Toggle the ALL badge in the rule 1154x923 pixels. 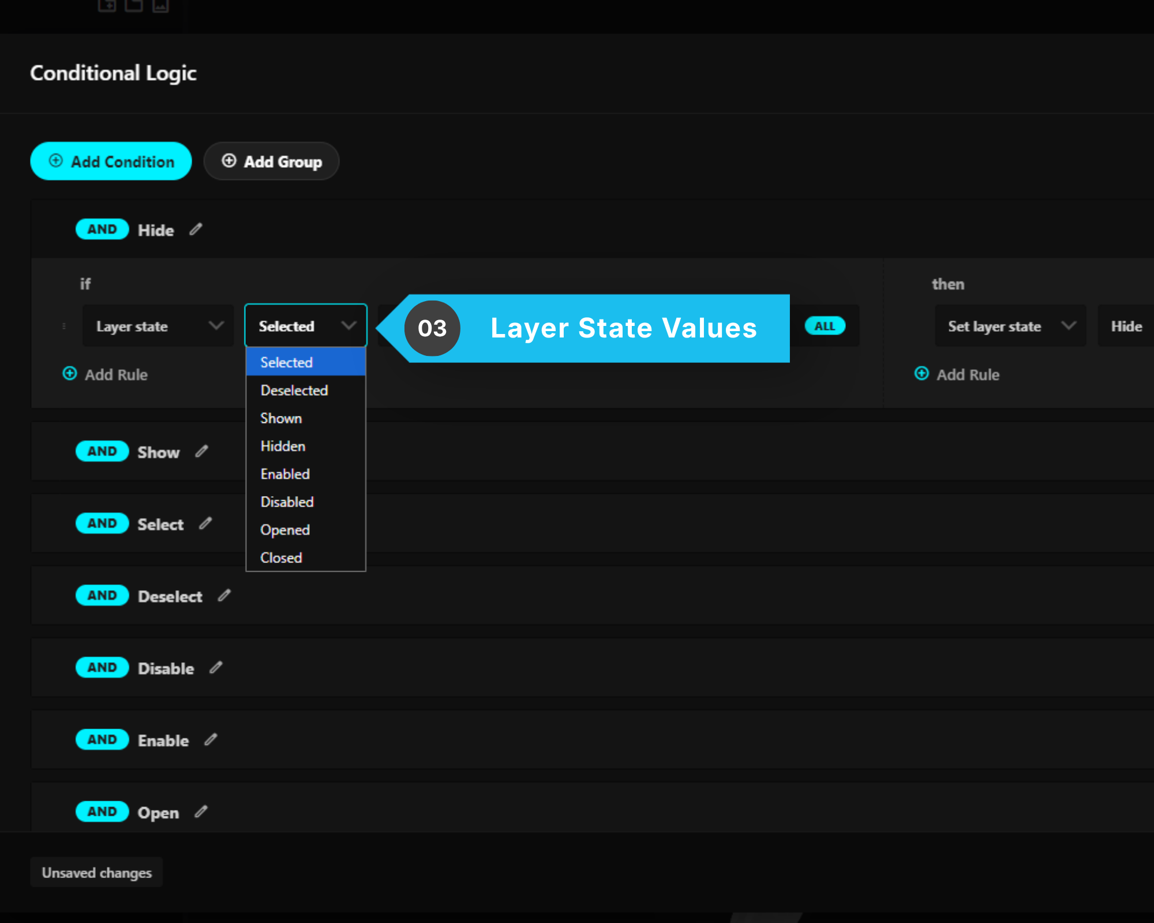tap(825, 326)
